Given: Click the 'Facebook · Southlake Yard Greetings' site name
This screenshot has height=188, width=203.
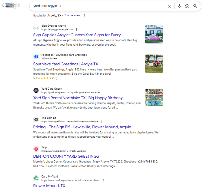Looking at the screenshot, I should coord(64,55).
